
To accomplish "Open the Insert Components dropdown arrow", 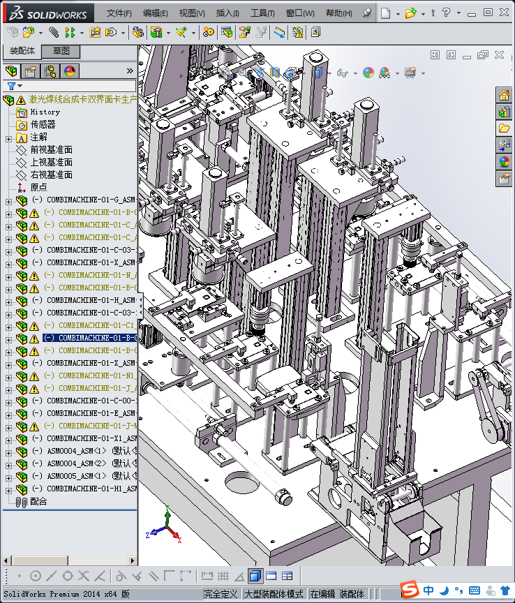I will 40,33.
